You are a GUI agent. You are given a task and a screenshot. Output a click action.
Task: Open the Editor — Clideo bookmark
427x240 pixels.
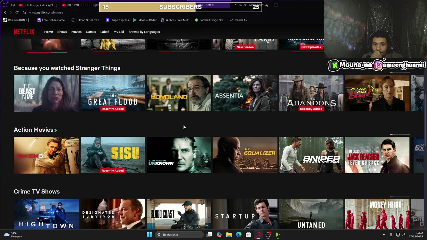tap(145, 20)
